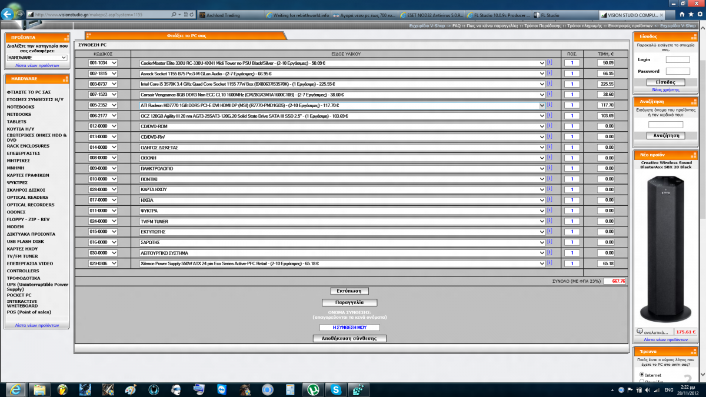Click info icon next to Asrock Socket 1155 row
The width and height of the screenshot is (706, 397).
[550, 74]
